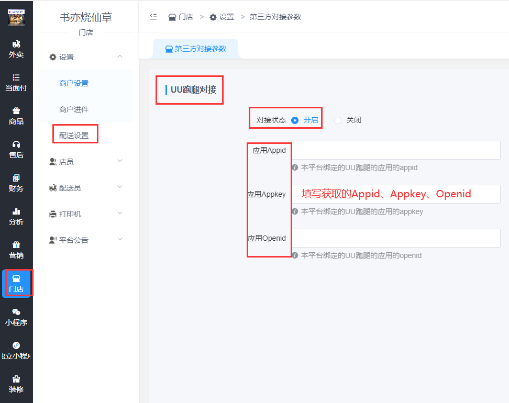Focus the 应用Openid input field

coord(396,238)
